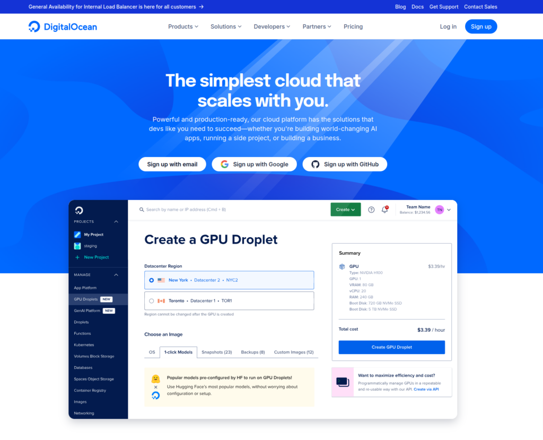Screen dimensions: 543x440
Task: Switch to the Backups (8) tab
Action: (x=253, y=352)
